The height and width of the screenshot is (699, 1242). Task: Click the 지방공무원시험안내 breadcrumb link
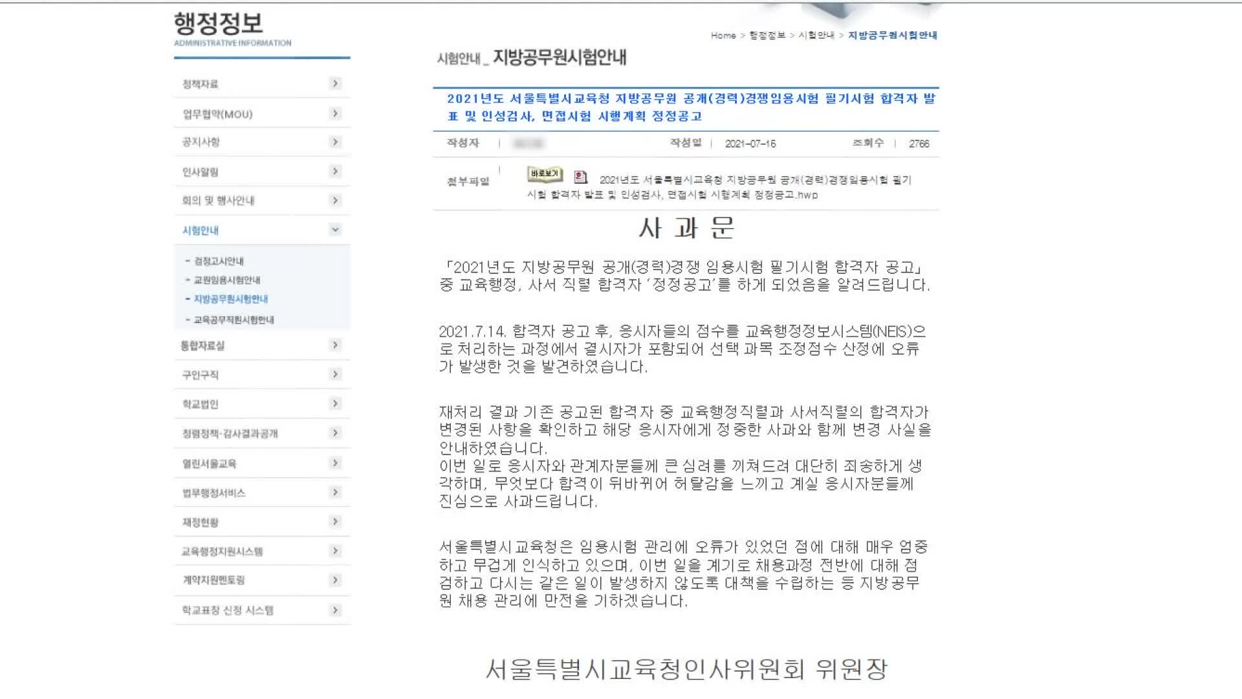pyautogui.click(x=893, y=36)
